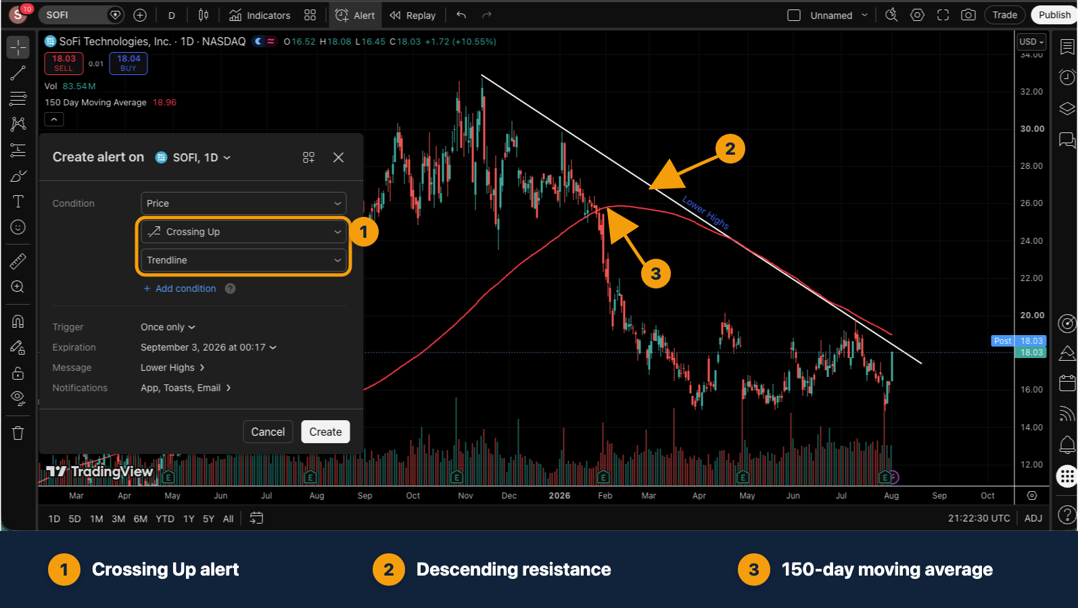This screenshot has width=1078, height=608.
Task: Open the quick search icon
Action: point(891,15)
